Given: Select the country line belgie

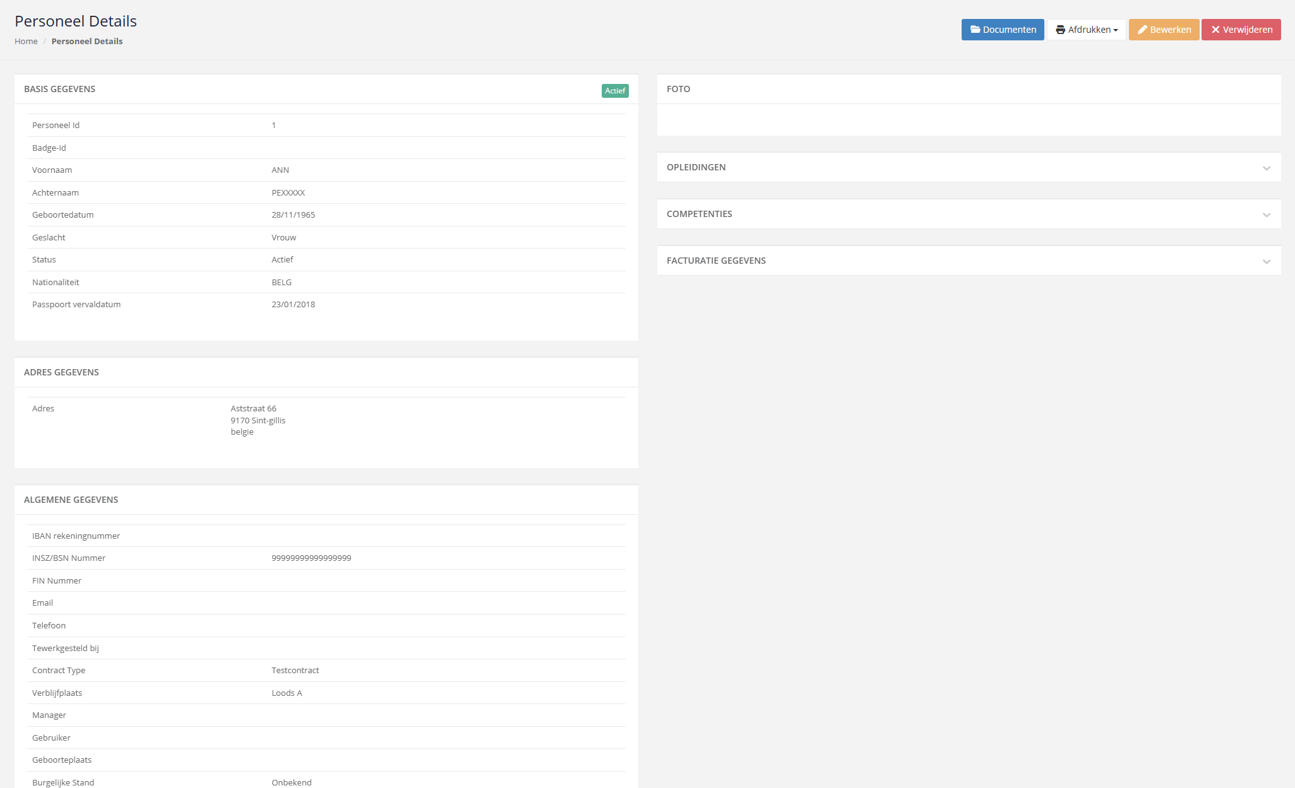Looking at the screenshot, I should pos(242,432).
